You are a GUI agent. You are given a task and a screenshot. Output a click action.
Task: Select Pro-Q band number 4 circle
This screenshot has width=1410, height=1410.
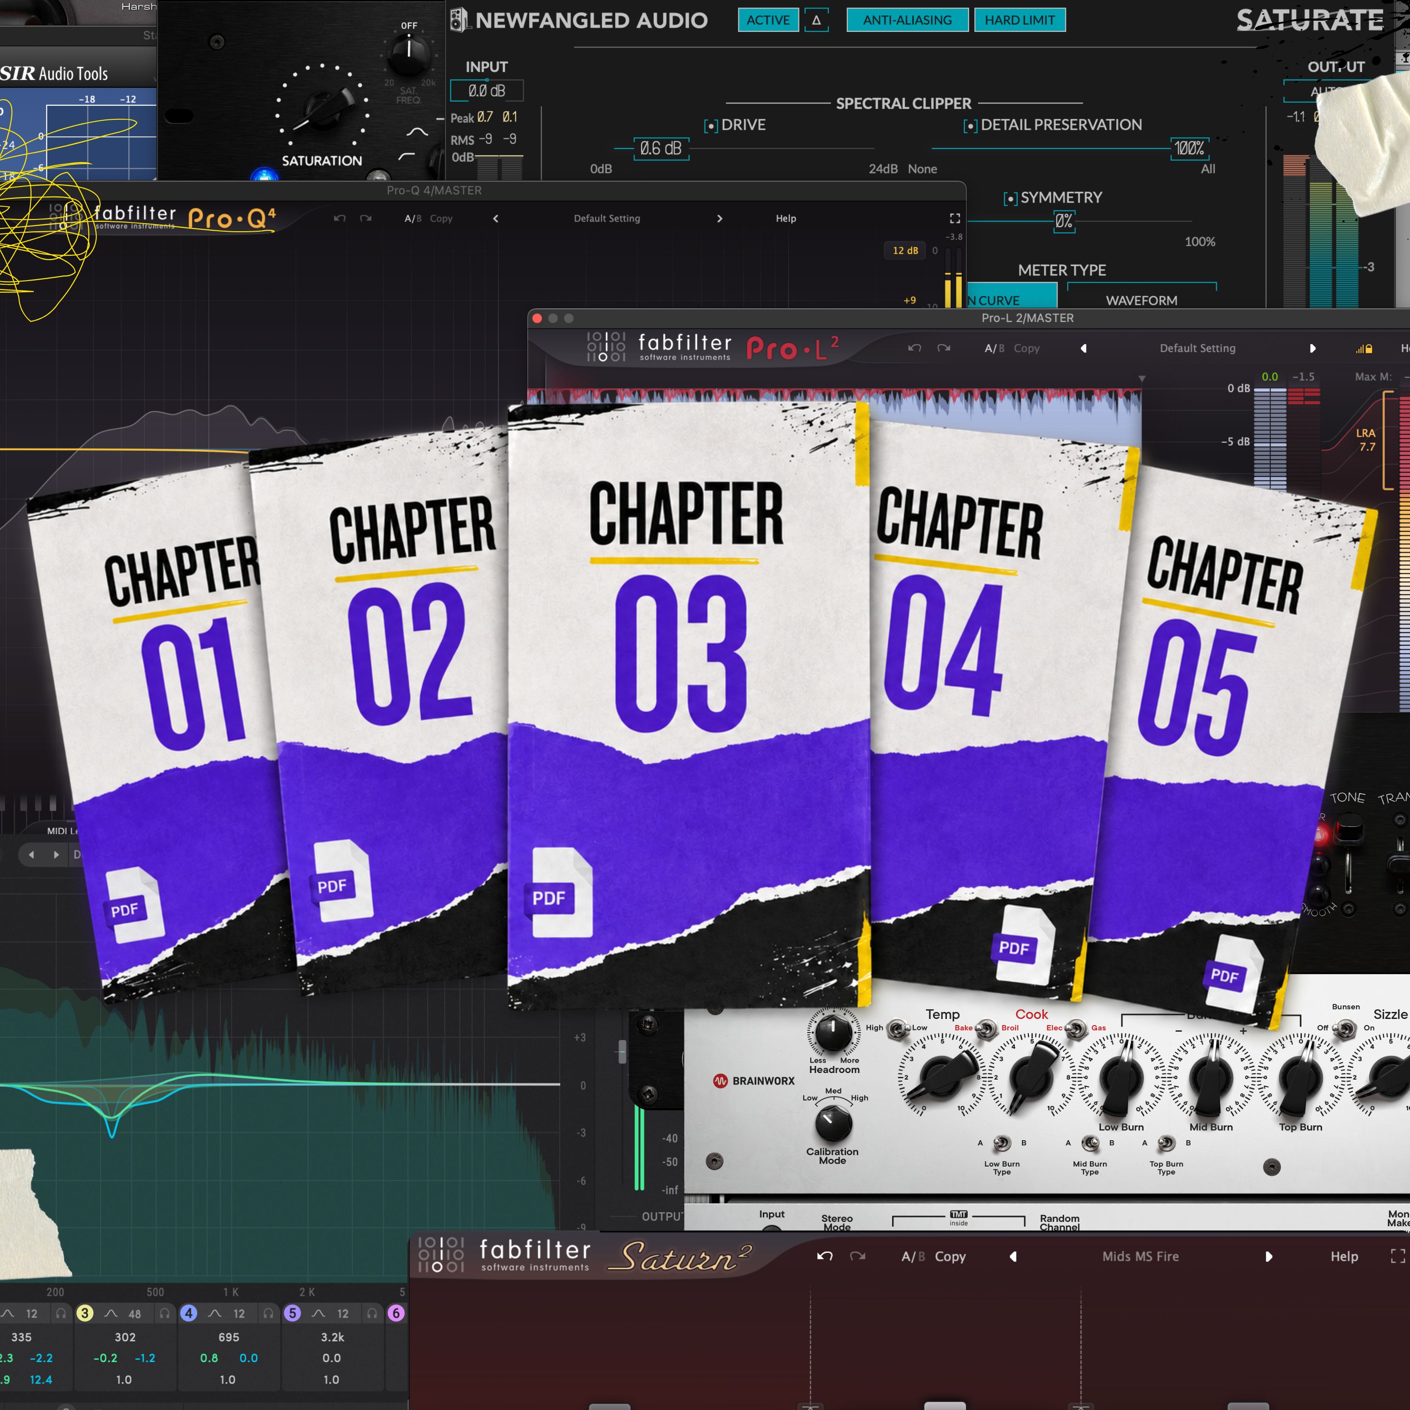click(x=188, y=1313)
